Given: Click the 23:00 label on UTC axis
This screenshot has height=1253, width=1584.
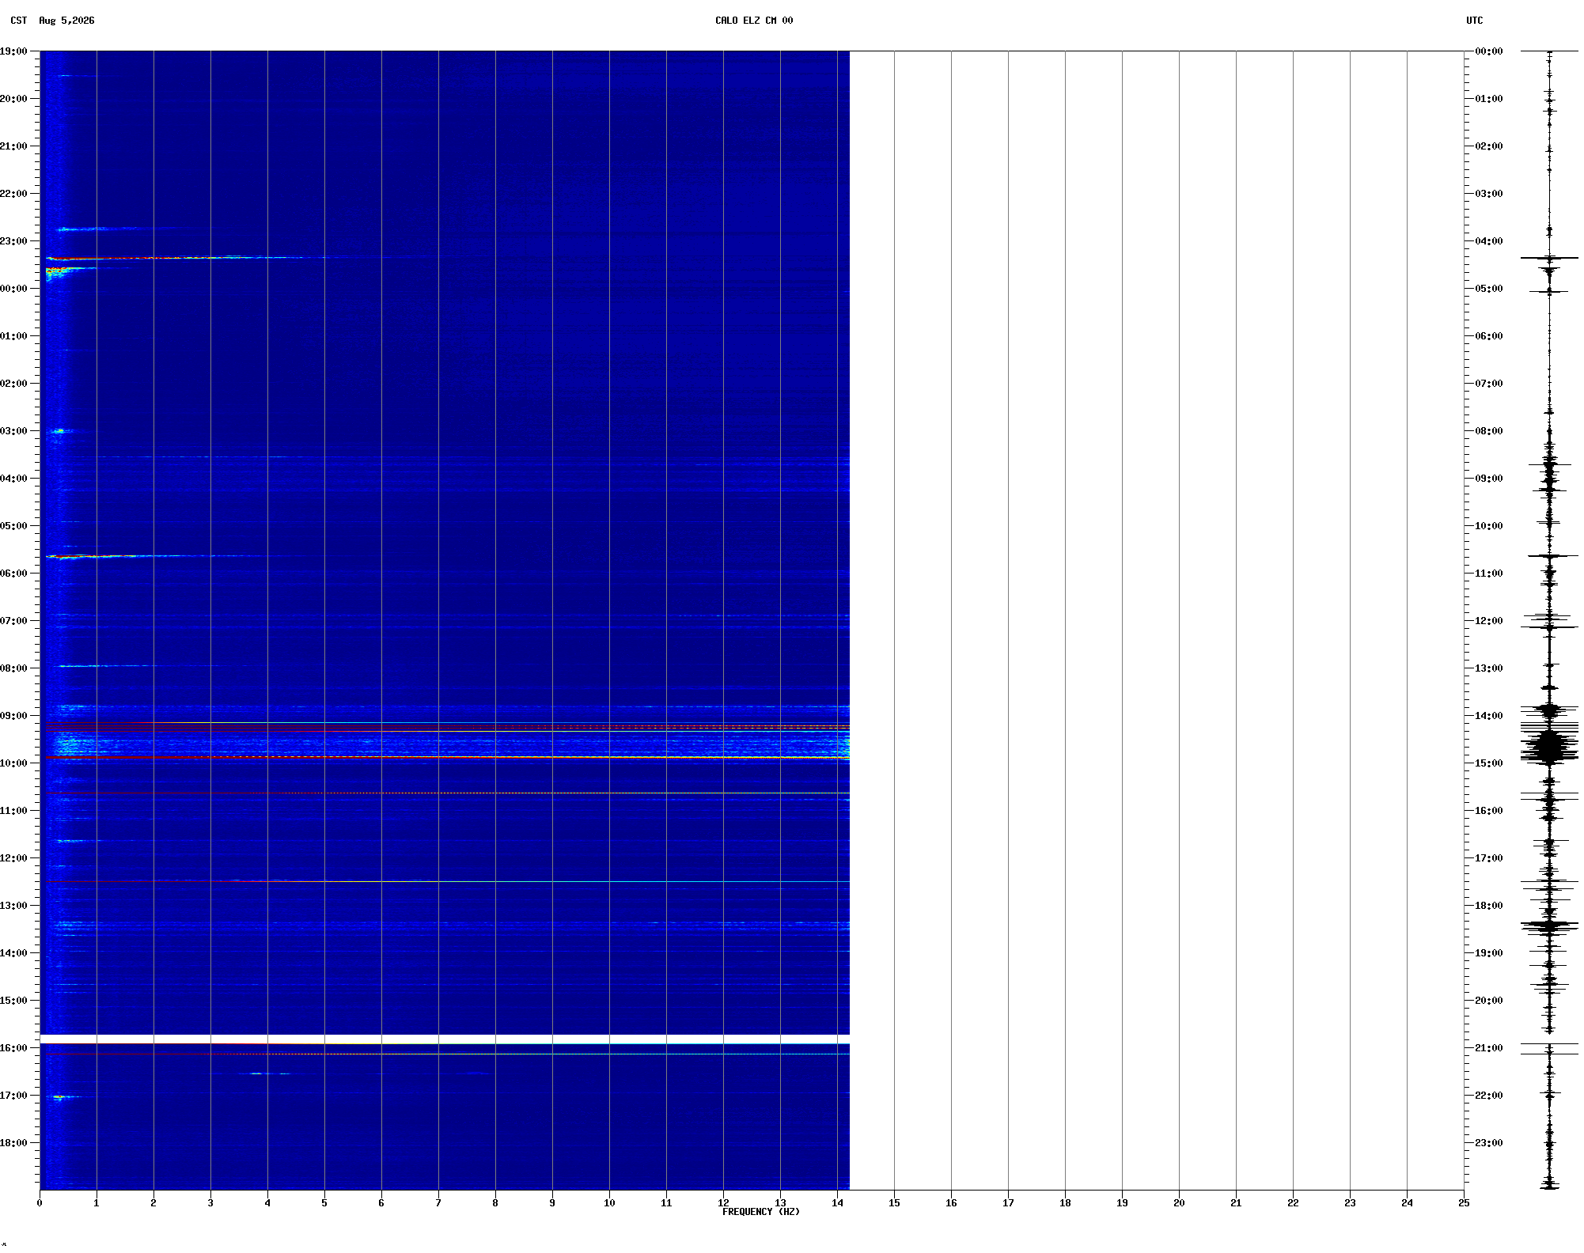Looking at the screenshot, I should (x=1489, y=1143).
